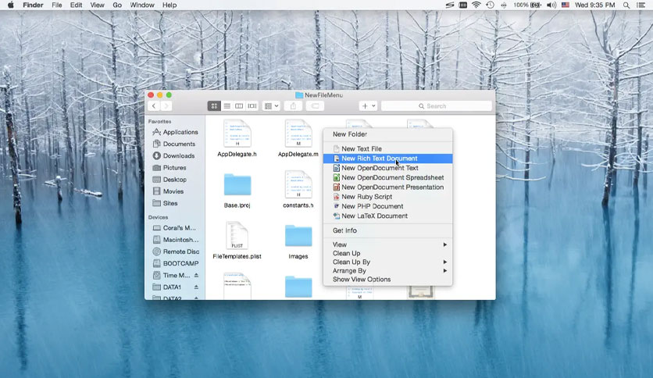Select Coral's M... device in sidebar
653x378 pixels.
tap(175, 228)
